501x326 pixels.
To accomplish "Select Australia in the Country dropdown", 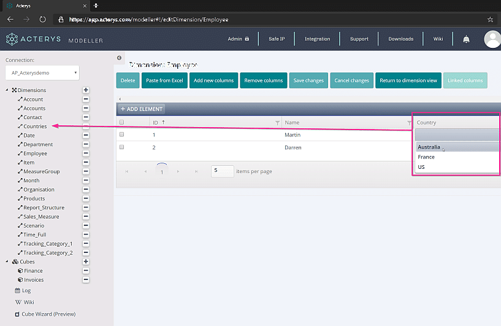I will coord(457,147).
